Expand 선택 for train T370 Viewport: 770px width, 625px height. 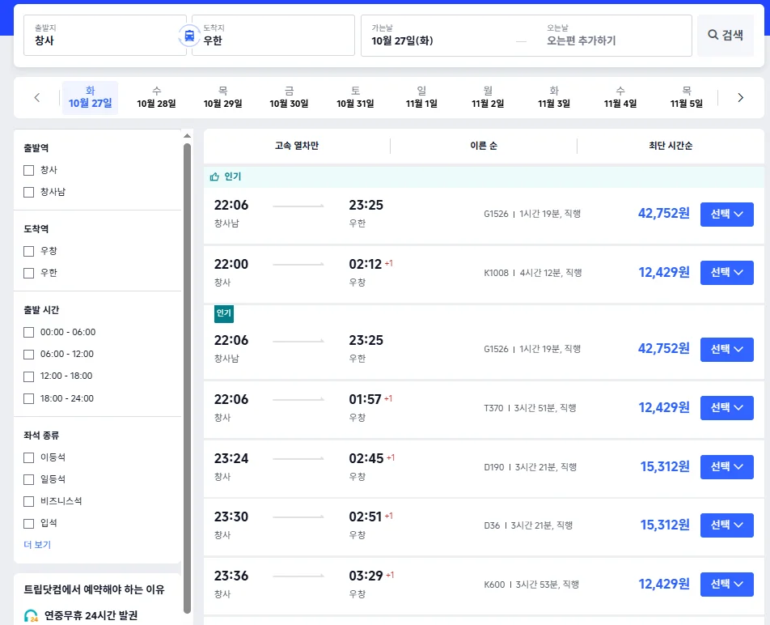click(x=727, y=408)
